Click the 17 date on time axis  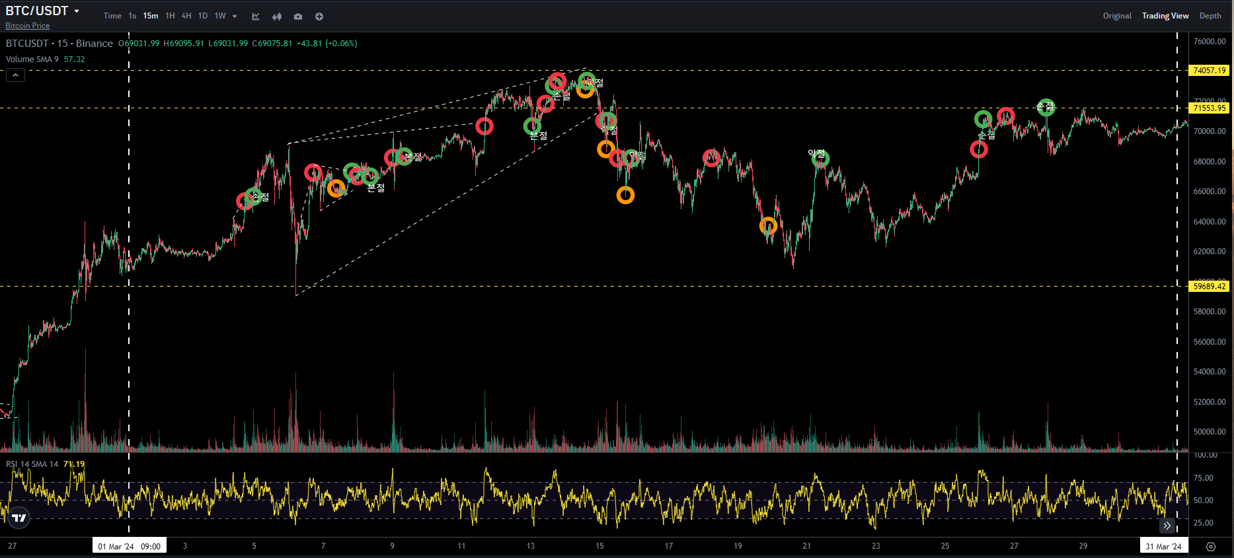(669, 546)
